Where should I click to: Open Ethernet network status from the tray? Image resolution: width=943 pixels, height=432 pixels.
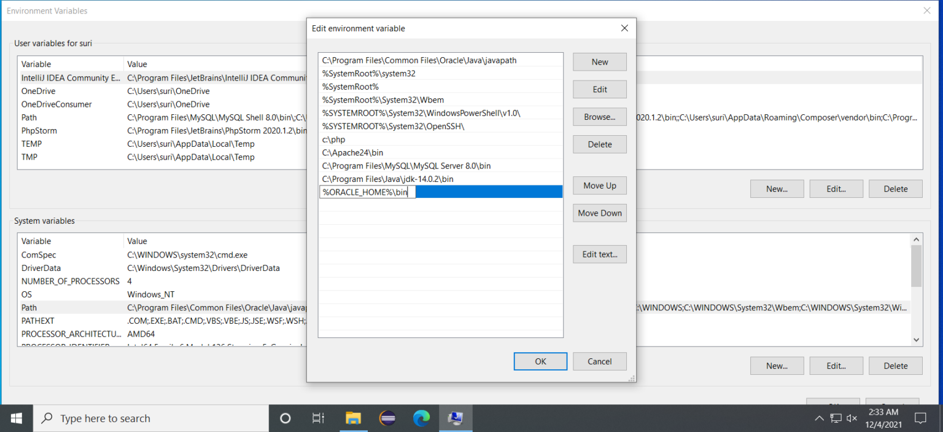click(x=836, y=418)
